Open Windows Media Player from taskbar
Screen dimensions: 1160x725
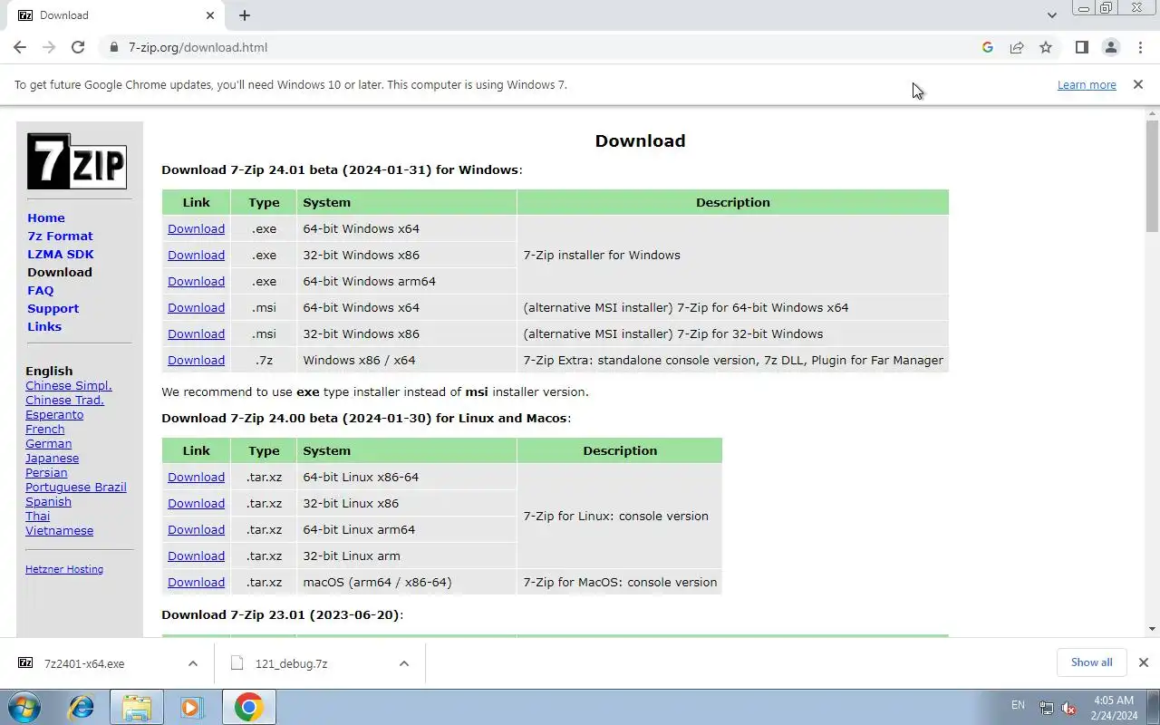[x=191, y=707]
